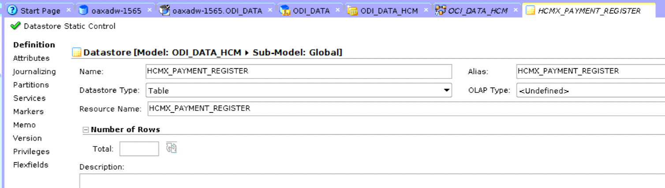This screenshot has height=188, width=665.
Task: Click the Total rows field
Action: pyautogui.click(x=139, y=149)
